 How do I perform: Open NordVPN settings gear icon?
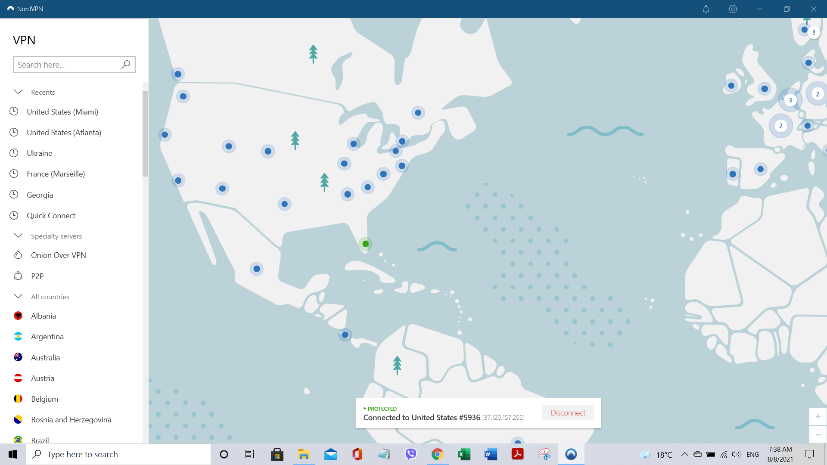click(x=733, y=9)
